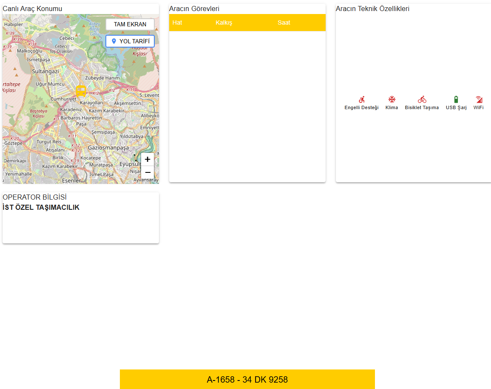Click the OPERATOR BİLGİSİ heading
The height and width of the screenshot is (389, 491).
34,197
